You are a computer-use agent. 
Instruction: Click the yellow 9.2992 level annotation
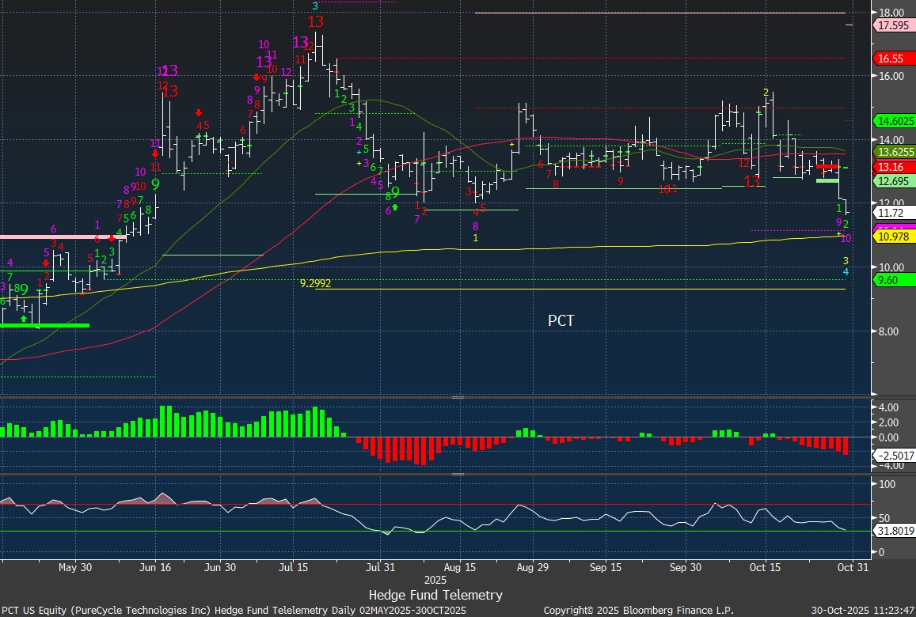pyautogui.click(x=315, y=282)
